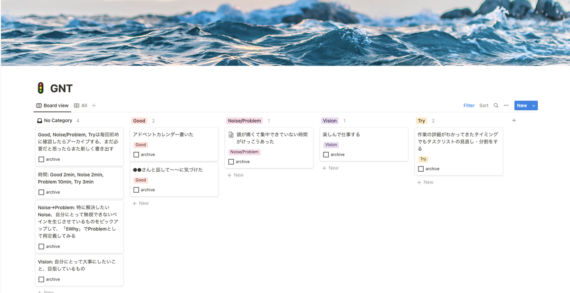
Task: Click the Noise/Problem column header tag
Action: (x=245, y=121)
